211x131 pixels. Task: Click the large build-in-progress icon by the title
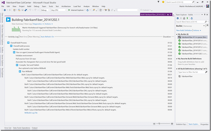[8, 20]
